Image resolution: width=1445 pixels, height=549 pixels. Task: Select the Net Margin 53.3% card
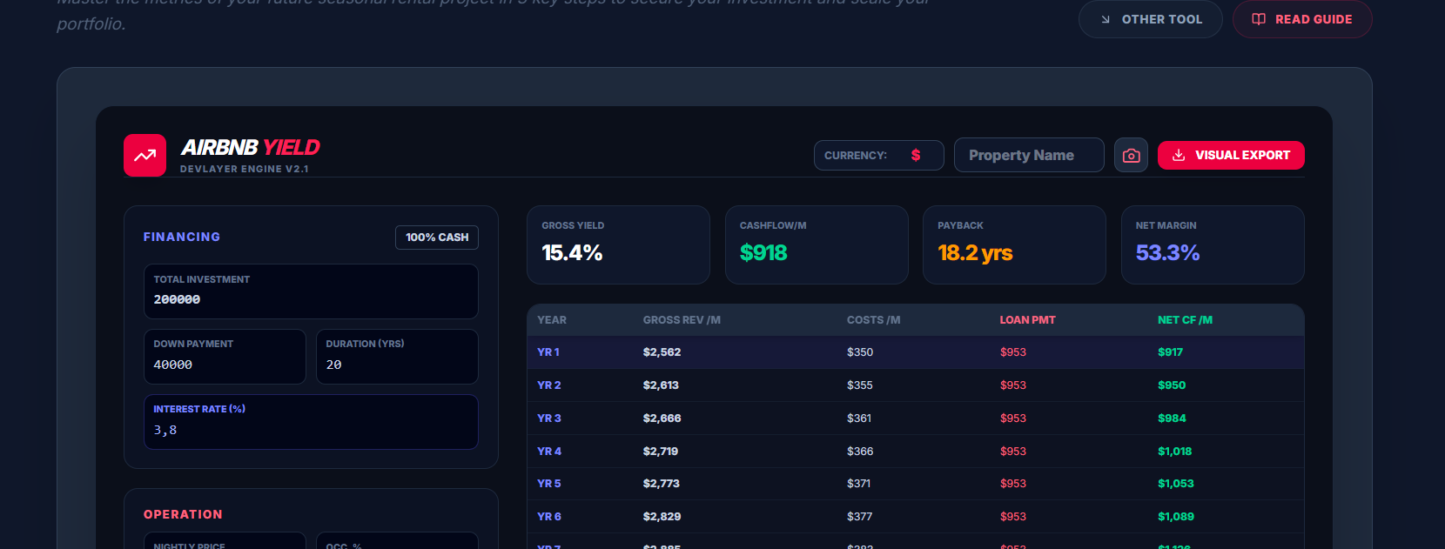(x=1213, y=244)
